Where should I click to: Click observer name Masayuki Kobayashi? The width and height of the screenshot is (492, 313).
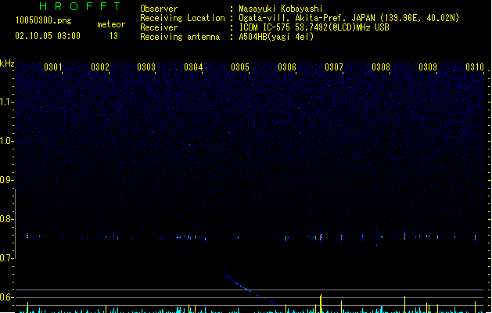pyautogui.click(x=281, y=9)
